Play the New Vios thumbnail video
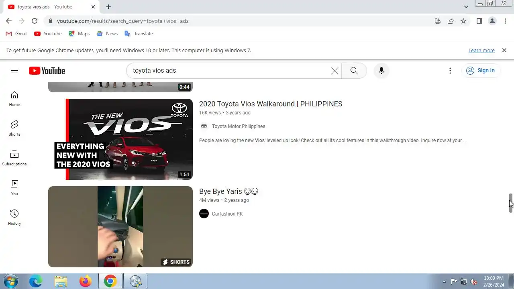The image size is (514, 289). click(x=120, y=139)
